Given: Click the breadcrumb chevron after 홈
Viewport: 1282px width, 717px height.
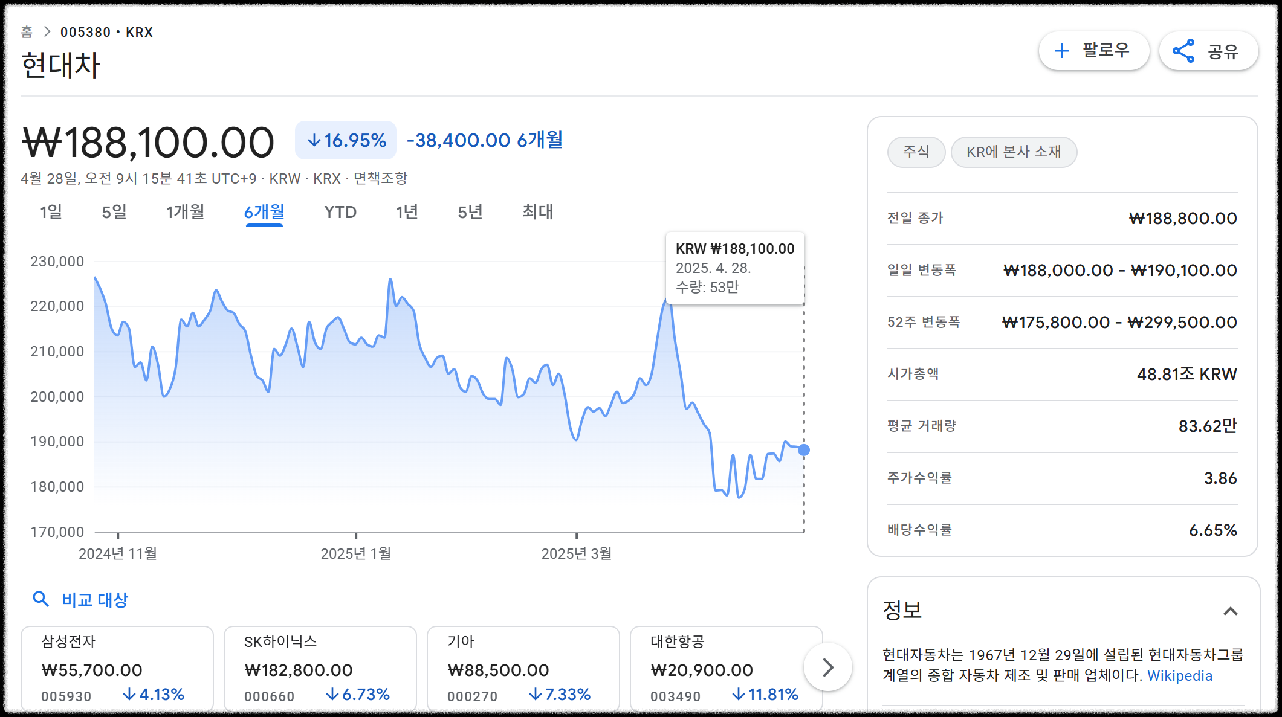Looking at the screenshot, I should [x=47, y=32].
